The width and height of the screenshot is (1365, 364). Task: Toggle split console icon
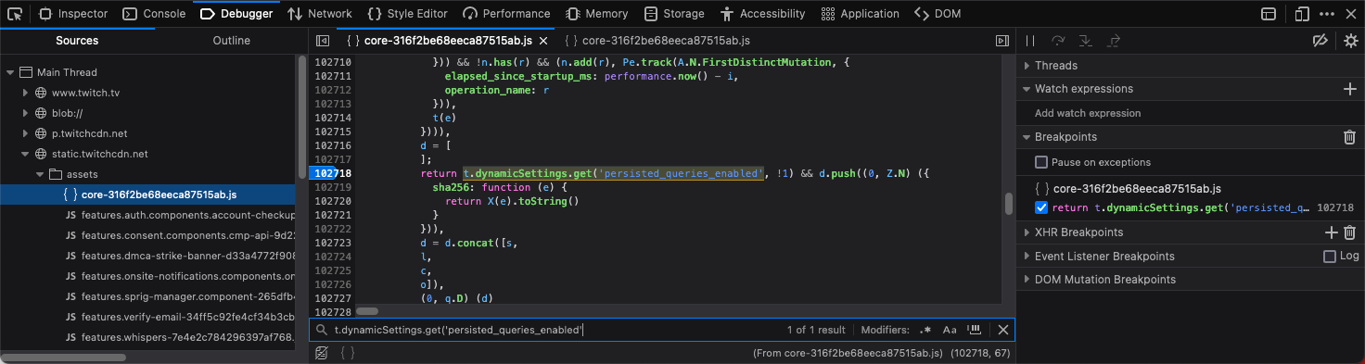[x=1268, y=14]
